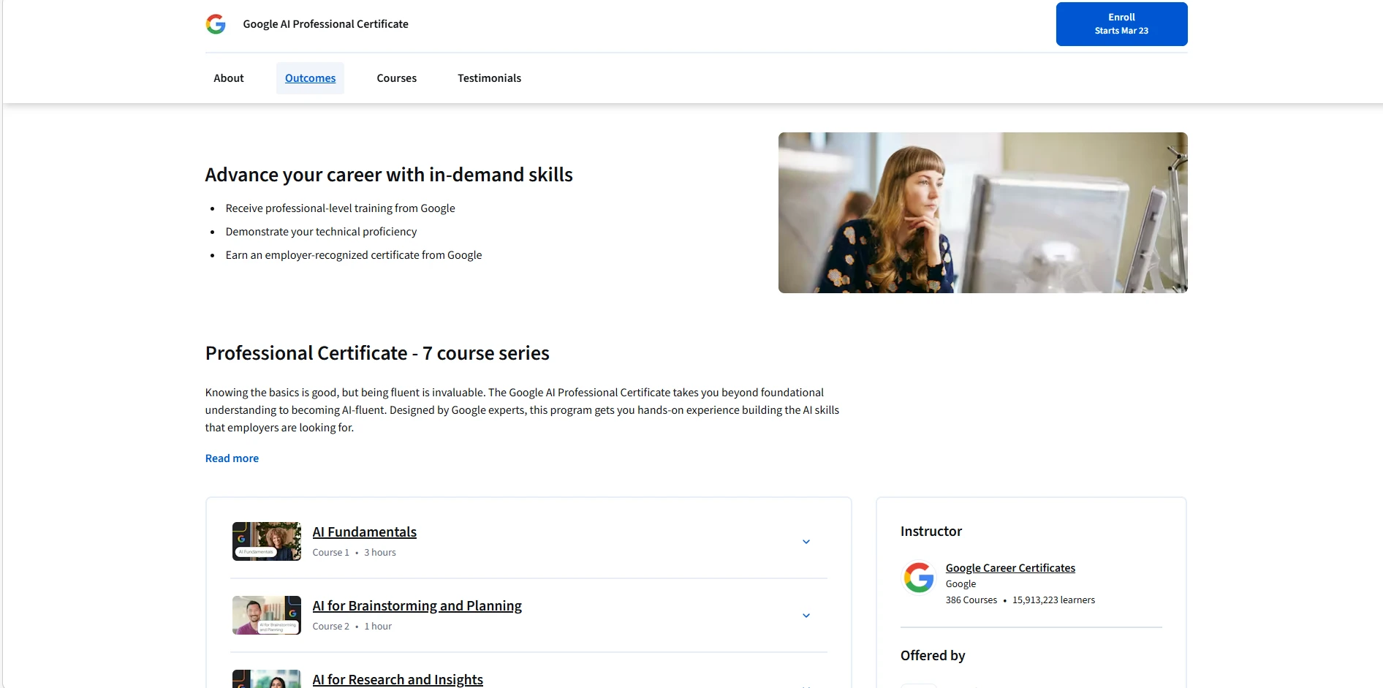This screenshot has height=688, width=1383.
Task: Click the AI for Brainstorming and Planning thumbnail
Action: (x=266, y=615)
